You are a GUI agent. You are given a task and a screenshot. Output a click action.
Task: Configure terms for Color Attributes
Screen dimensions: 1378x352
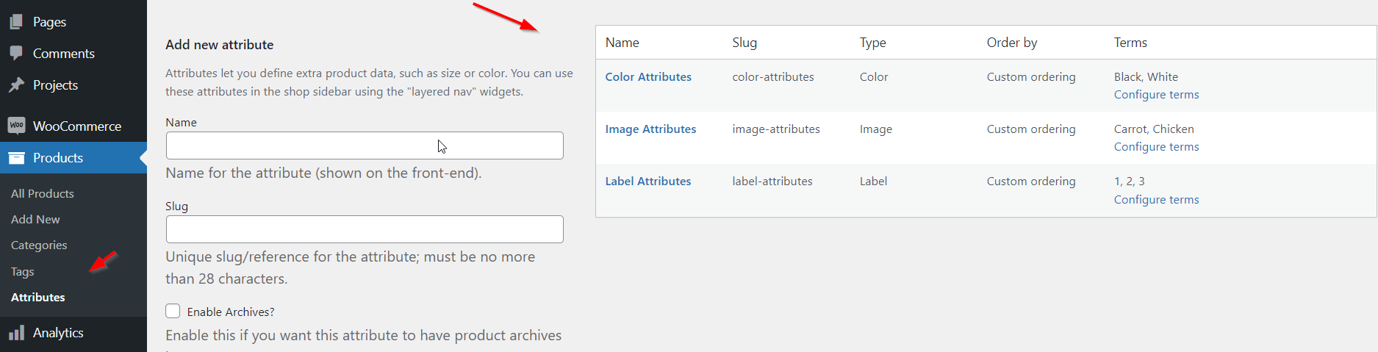(x=1156, y=95)
